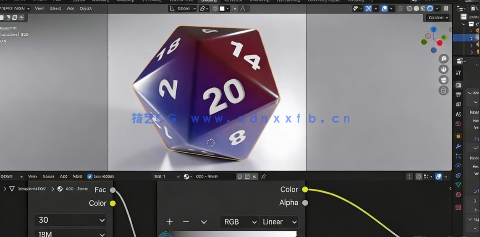Open the transform orientation dropdown

tap(182, 8)
